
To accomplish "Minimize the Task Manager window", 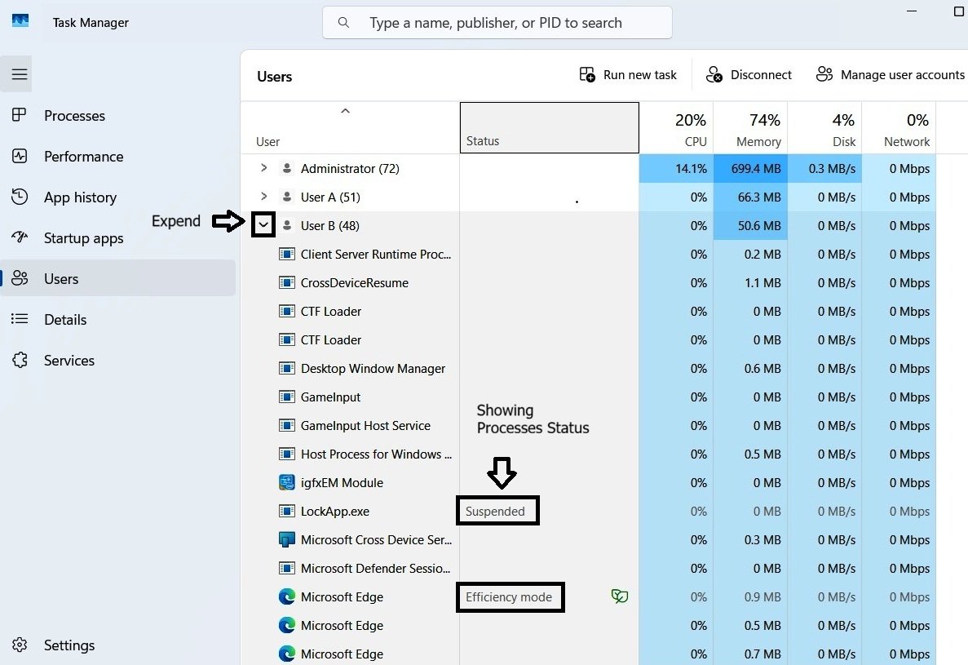I will coord(912,11).
